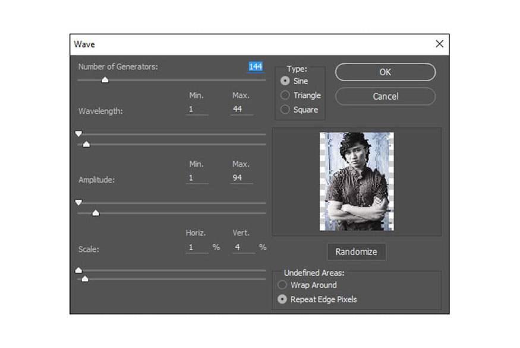The image size is (520, 348).
Task: Click the Undefined Areas heading
Action: pos(314,273)
